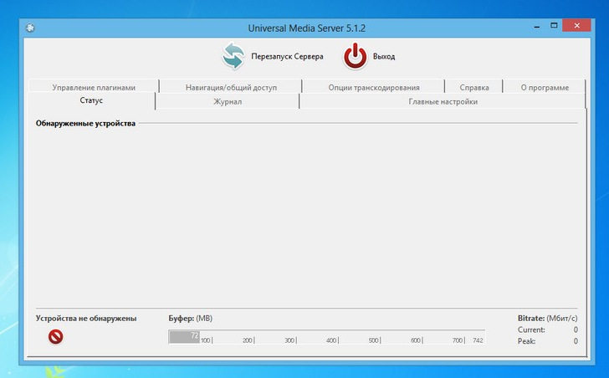Switch to the О программе tab

[544, 87]
